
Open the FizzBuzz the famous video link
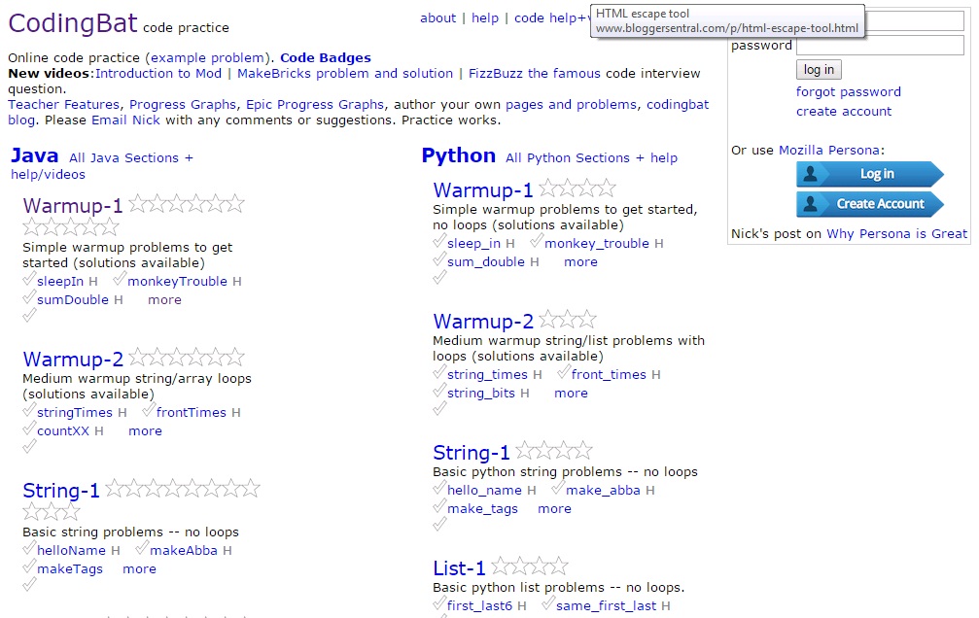[x=535, y=73]
